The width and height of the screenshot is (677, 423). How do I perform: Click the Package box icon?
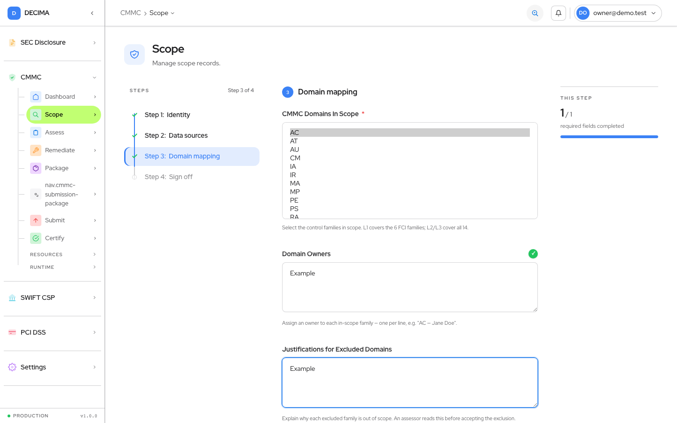[x=36, y=168]
